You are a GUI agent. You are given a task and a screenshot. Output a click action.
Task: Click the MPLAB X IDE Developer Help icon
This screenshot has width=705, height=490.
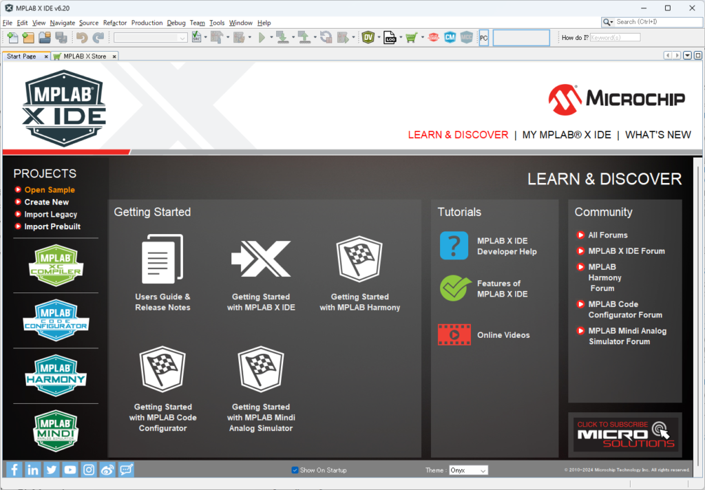[454, 246]
